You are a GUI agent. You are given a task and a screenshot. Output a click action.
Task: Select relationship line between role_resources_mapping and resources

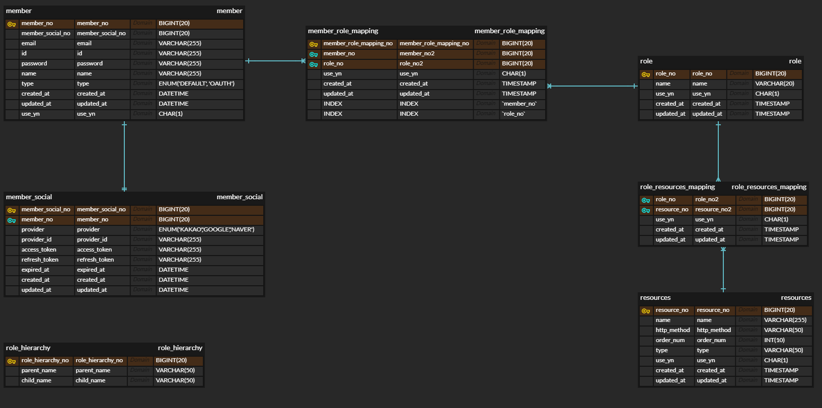tap(723, 270)
